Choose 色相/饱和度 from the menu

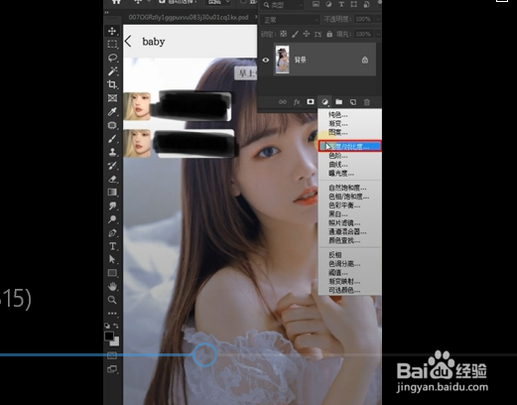[x=350, y=197]
